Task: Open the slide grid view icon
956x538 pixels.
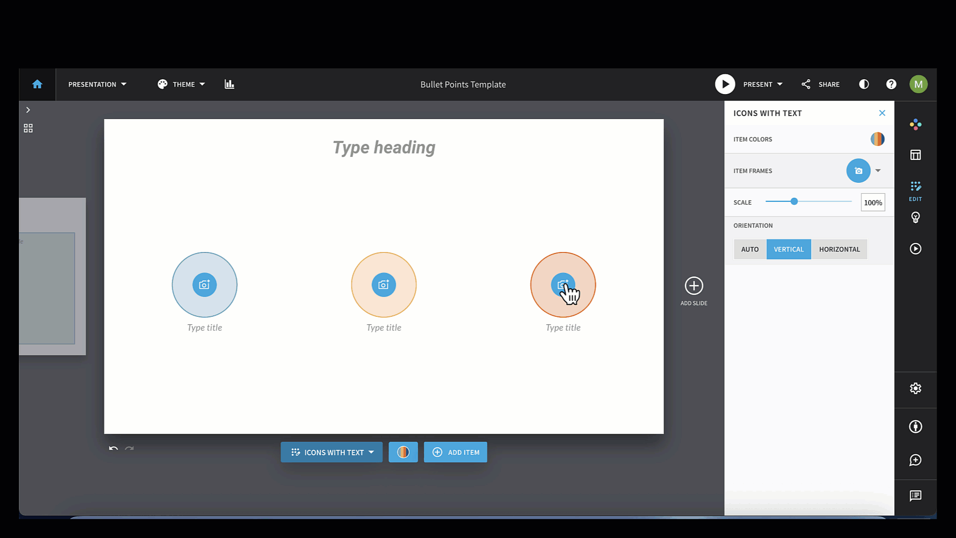Action: pyautogui.click(x=28, y=129)
